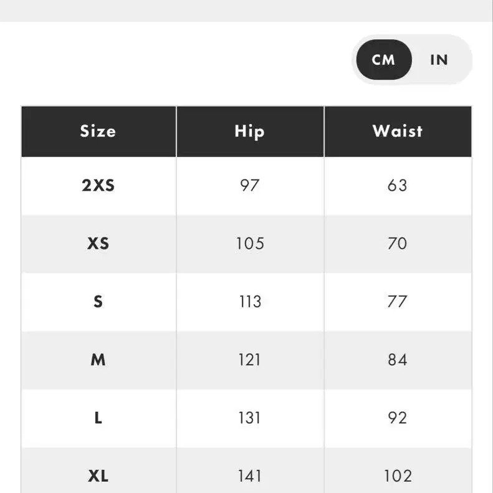Click the Waist column header
Viewport: 493px width, 493px height.
(398, 131)
